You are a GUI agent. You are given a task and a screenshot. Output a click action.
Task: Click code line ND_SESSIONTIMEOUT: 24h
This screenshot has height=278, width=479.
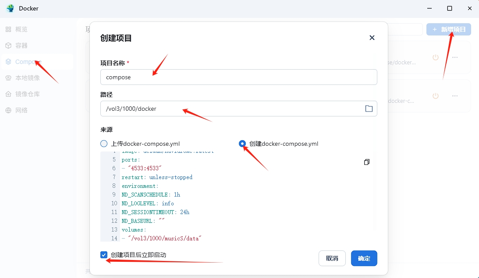pyautogui.click(x=156, y=212)
